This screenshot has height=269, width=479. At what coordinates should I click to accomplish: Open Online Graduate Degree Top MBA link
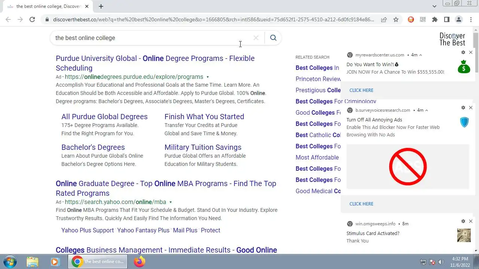pos(166,188)
